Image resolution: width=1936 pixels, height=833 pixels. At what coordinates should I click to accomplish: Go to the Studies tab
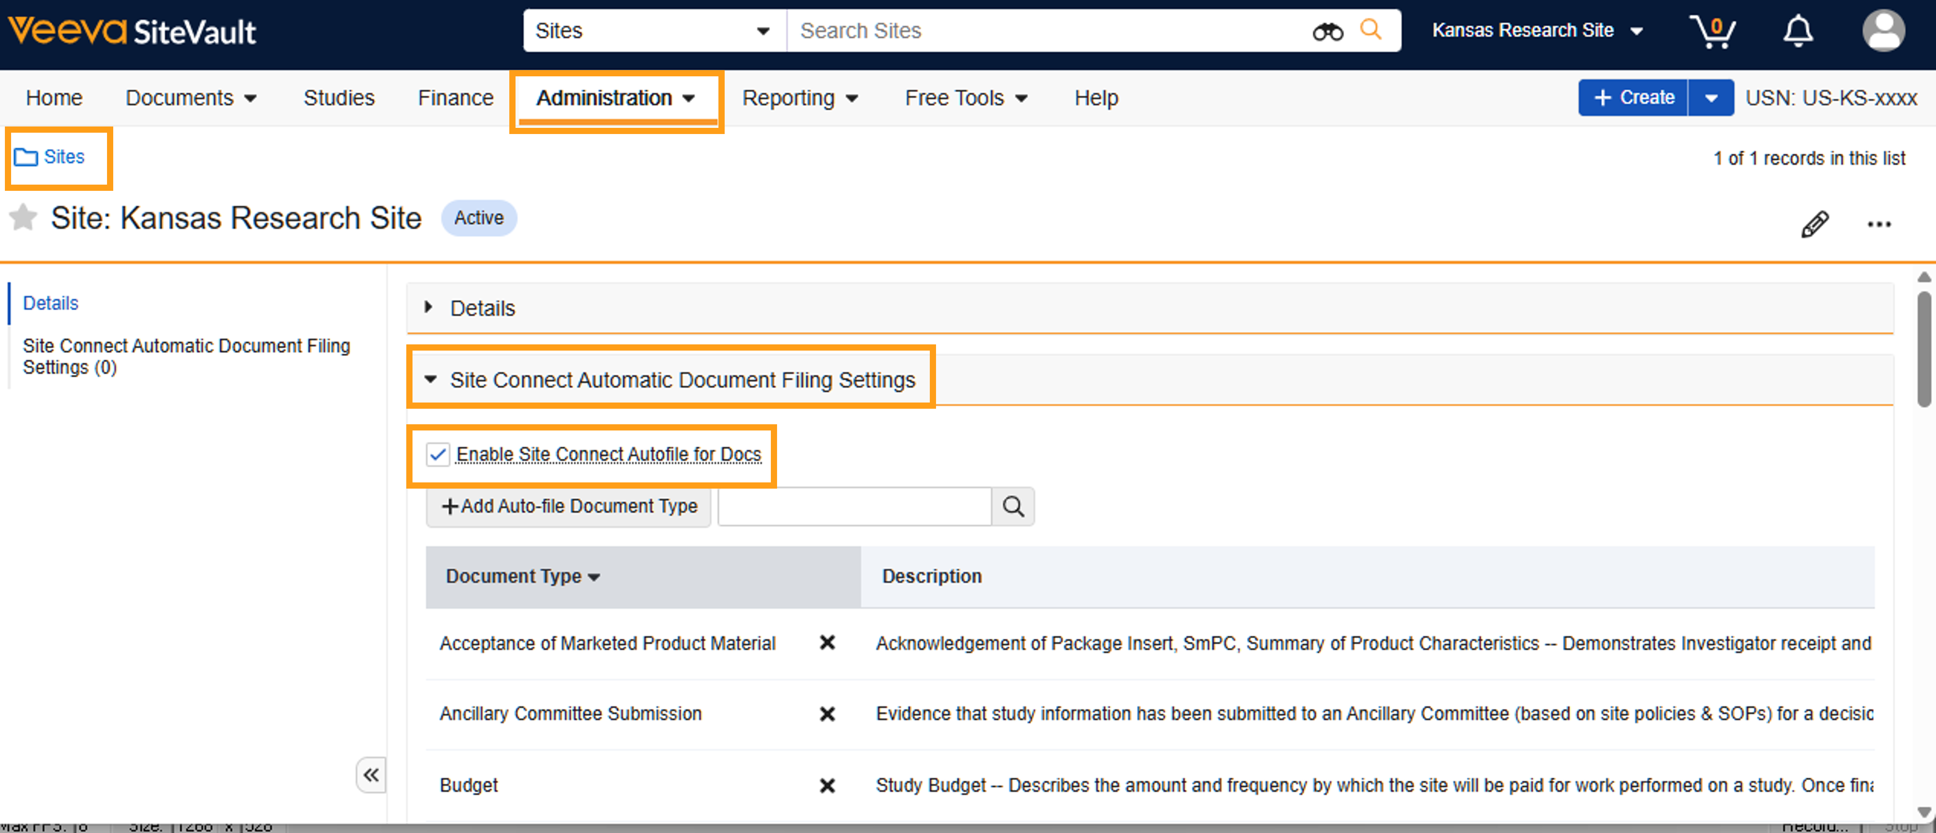tap(338, 98)
